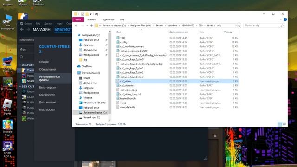The image size is (297, 167).
Task: Click userdata in the address path
Action: point(172,26)
